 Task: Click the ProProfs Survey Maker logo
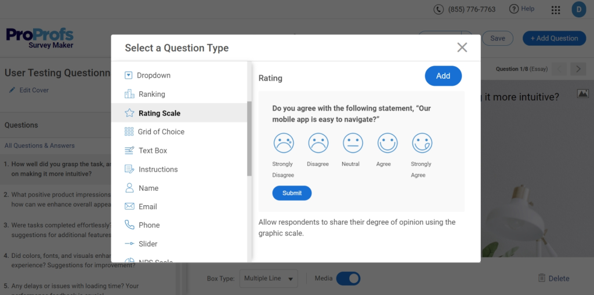point(40,38)
